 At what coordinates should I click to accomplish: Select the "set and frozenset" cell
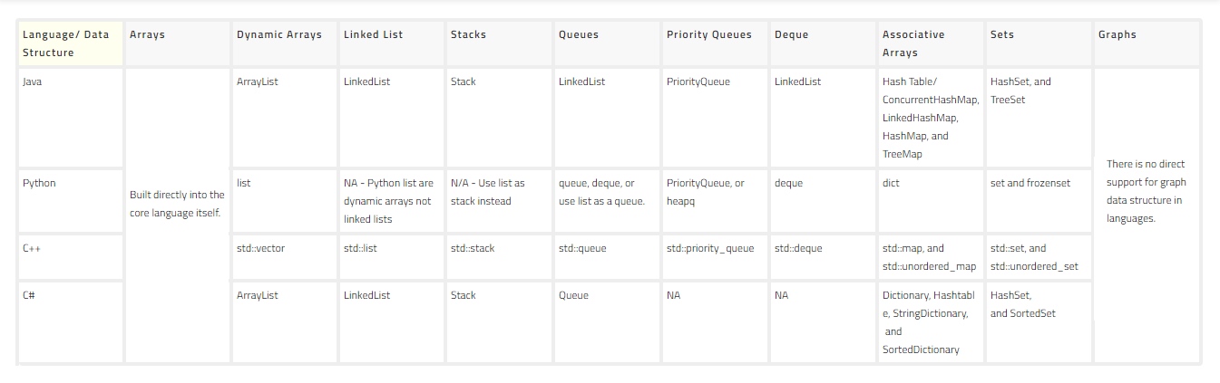[1030, 183]
